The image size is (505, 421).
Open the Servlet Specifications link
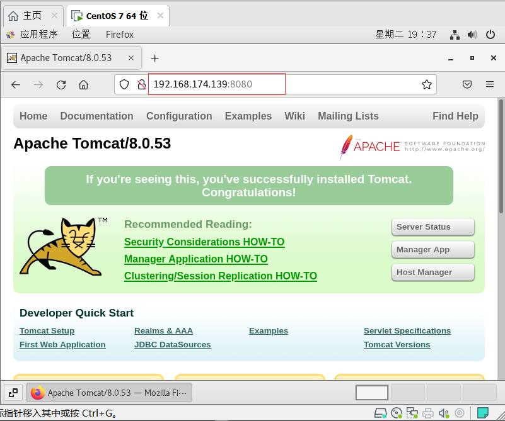pos(407,330)
